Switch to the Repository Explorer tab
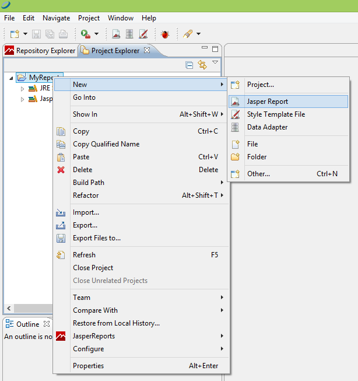This screenshot has width=358, height=381. click(40, 51)
